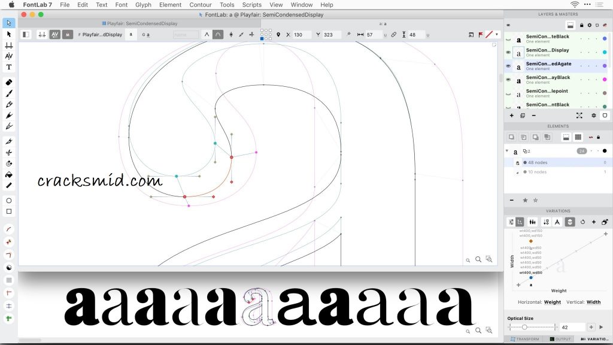
Task: Open the Vertical axis Width dropdown
Action: coord(593,302)
